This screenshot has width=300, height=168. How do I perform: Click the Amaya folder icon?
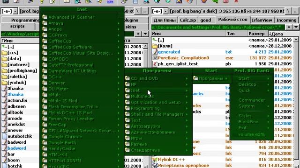45,23
